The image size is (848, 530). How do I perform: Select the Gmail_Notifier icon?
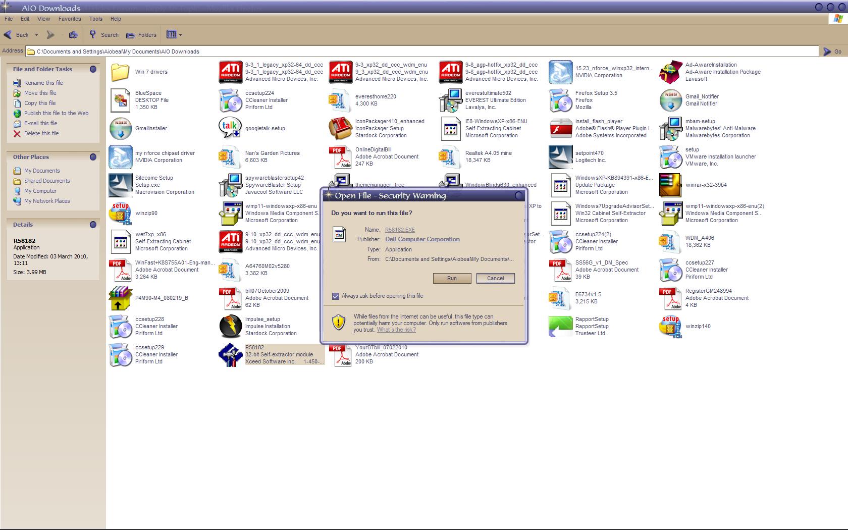[x=670, y=100]
